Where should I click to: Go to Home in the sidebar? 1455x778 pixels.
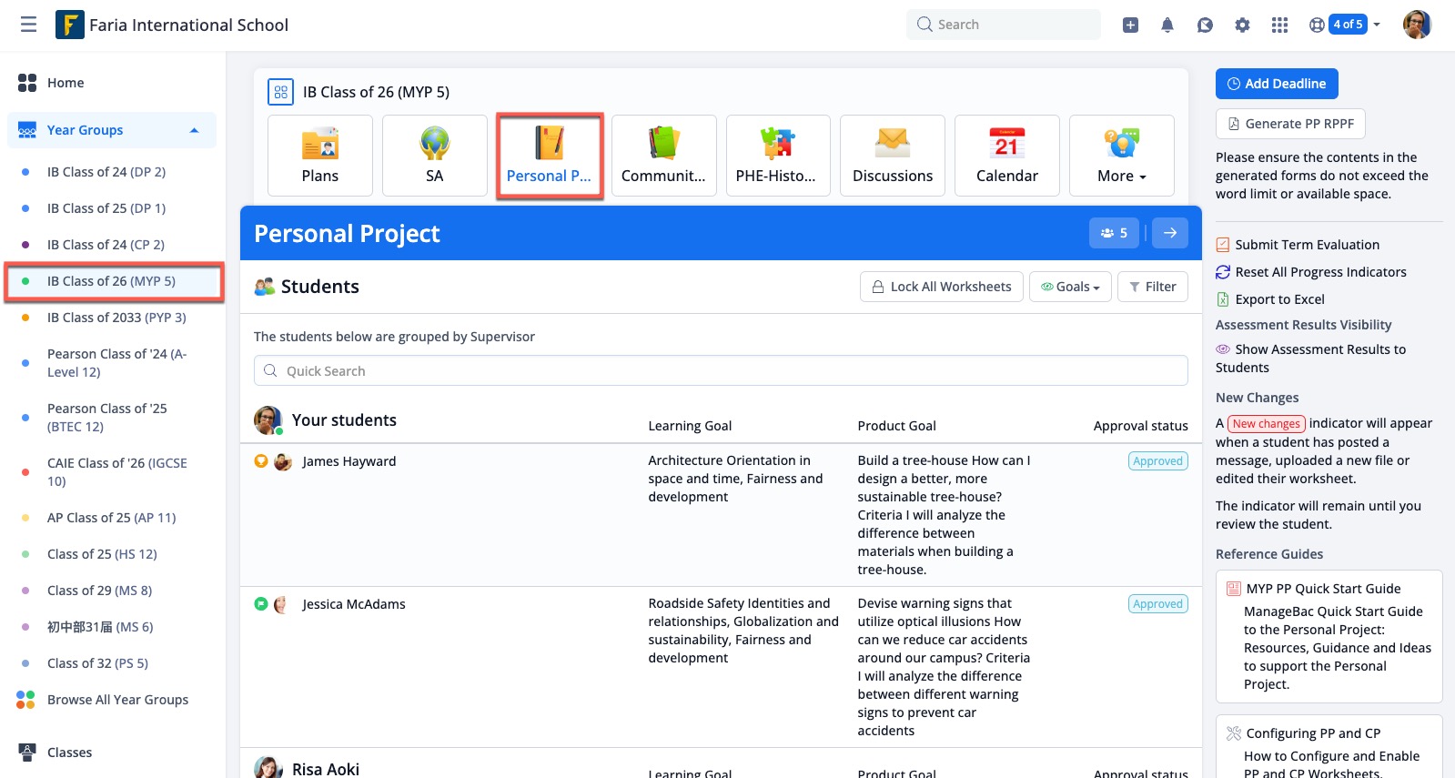[66, 83]
